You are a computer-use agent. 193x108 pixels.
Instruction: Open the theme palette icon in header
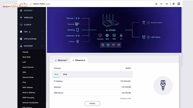coord(173,4)
